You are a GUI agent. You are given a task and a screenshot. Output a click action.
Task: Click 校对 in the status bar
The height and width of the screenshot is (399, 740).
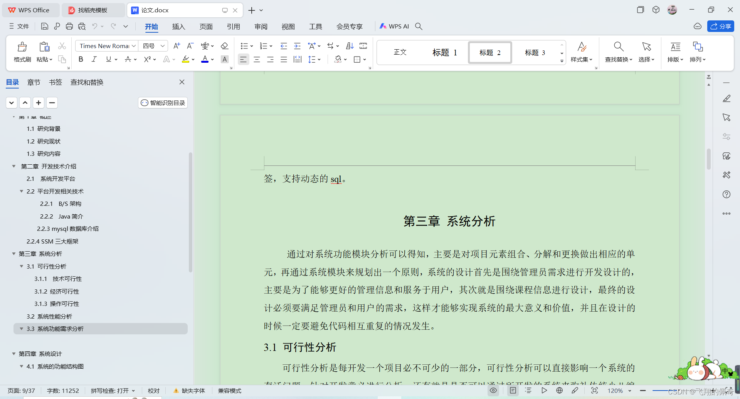(154, 391)
